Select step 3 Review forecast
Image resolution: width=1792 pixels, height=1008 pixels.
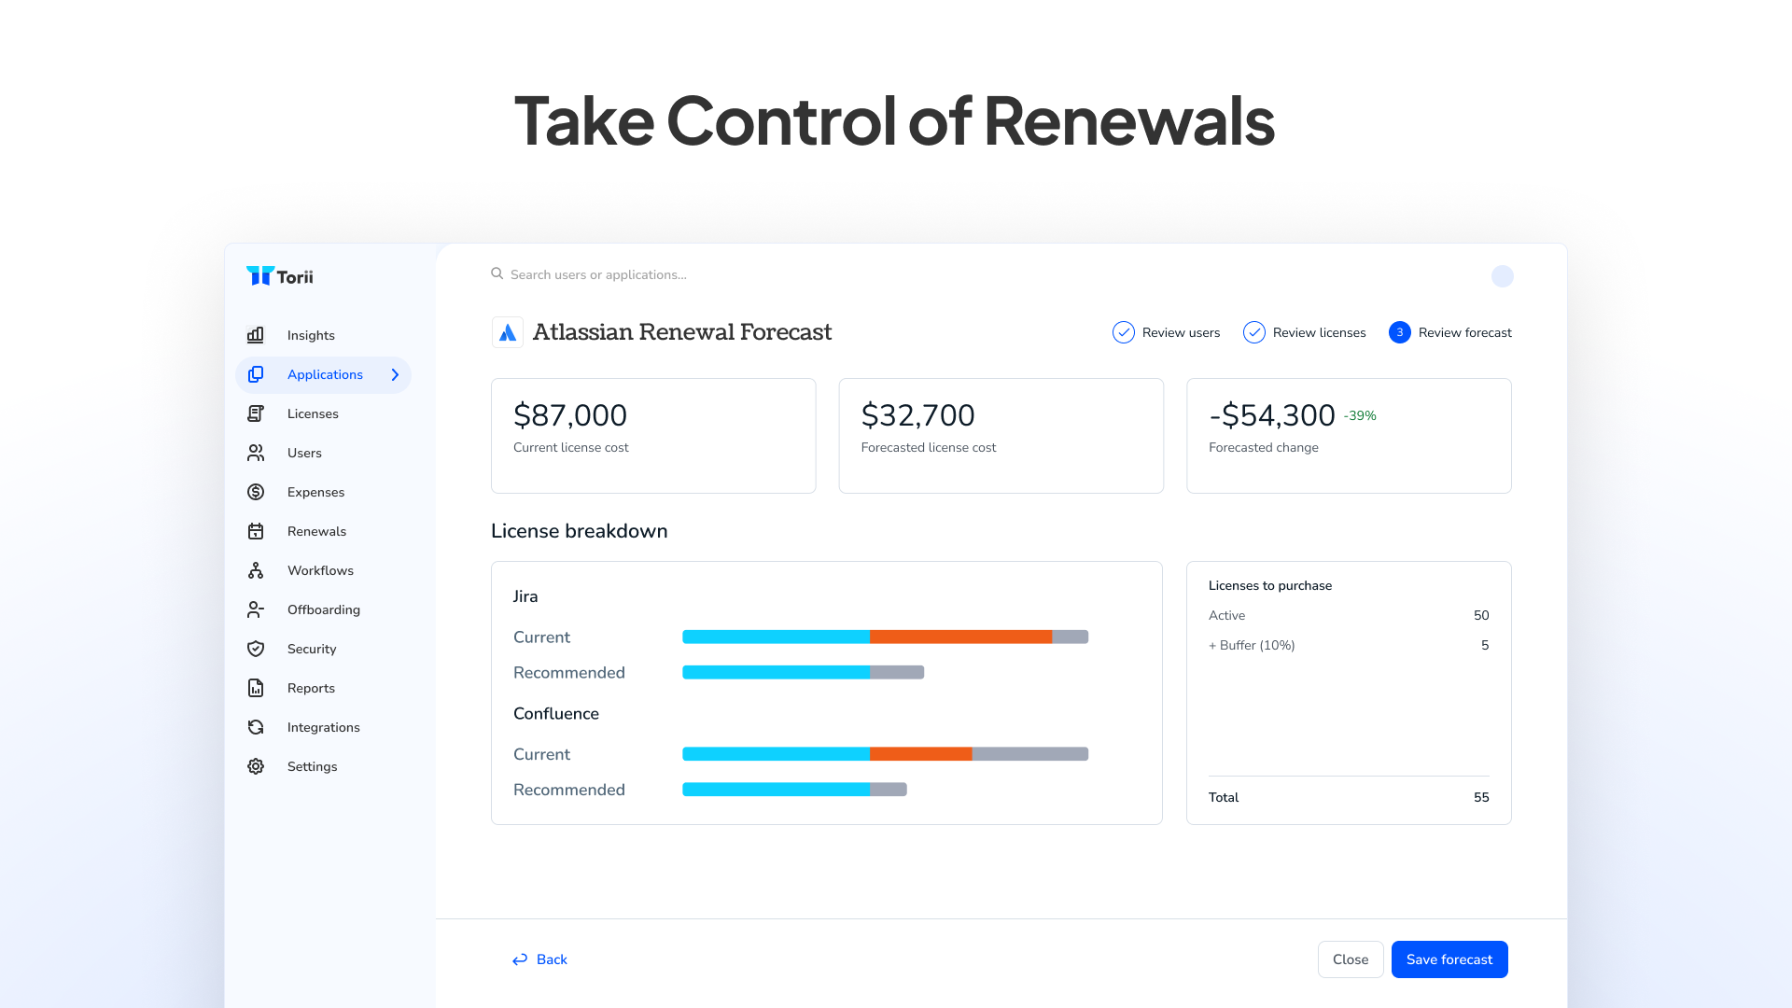1450,332
